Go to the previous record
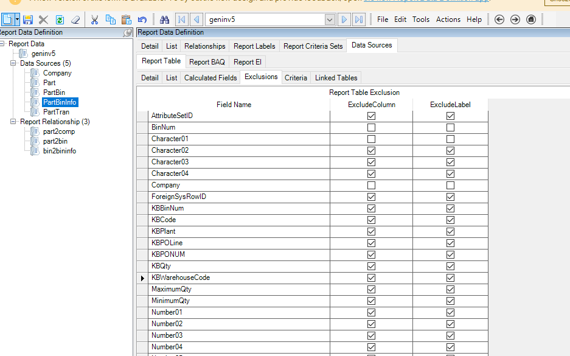Image resolution: width=570 pixels, height=356 pixels. (x=196, y=19)
